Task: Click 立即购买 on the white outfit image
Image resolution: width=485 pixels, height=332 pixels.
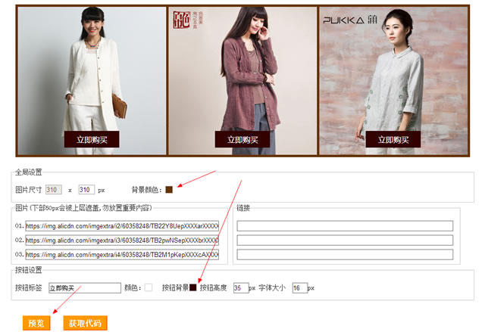Action: pos(91,139)
